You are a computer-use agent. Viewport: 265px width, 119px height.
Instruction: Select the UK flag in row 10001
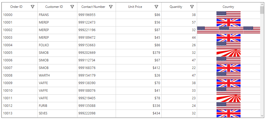tap(229, 22)
